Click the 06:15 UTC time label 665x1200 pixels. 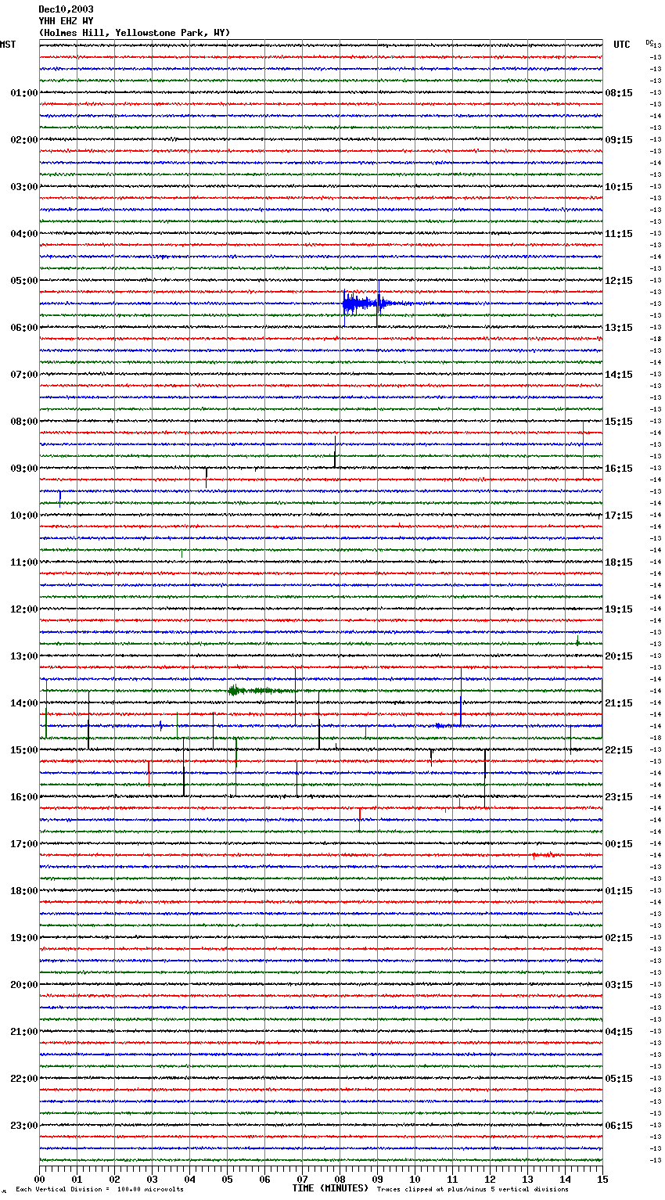point(619,1126)
